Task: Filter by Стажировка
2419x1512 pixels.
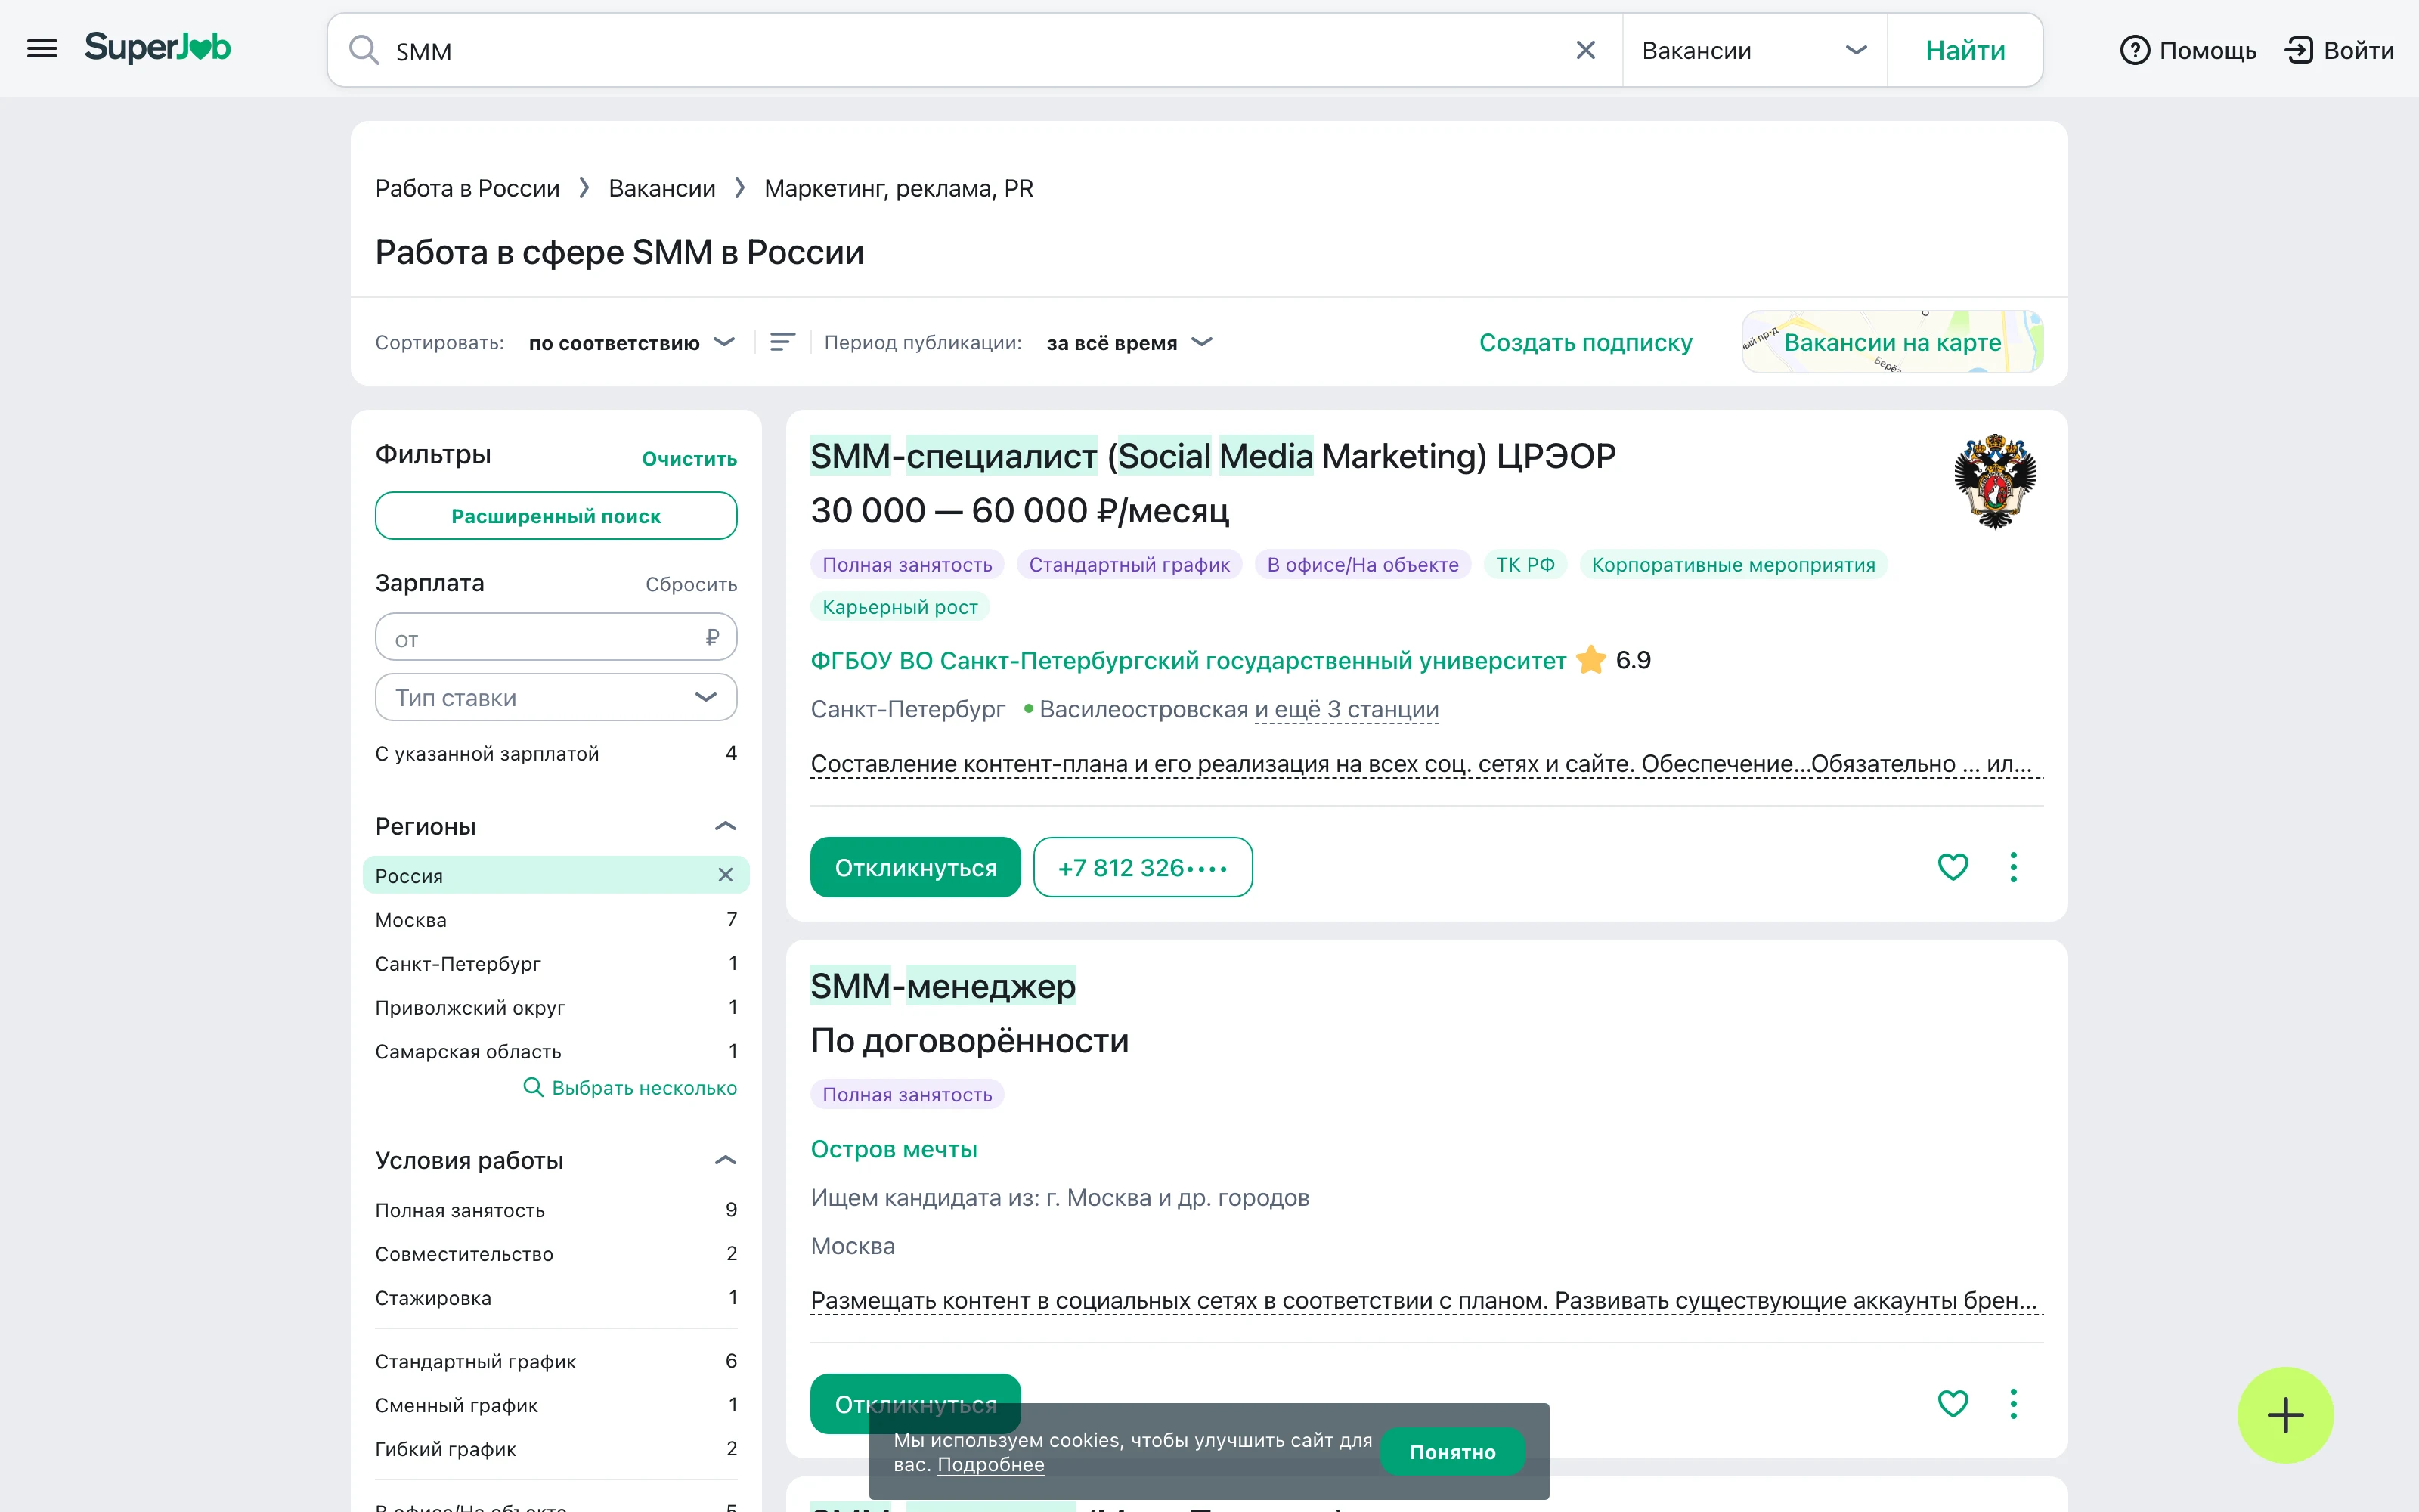Action: pyautogui.click(x=556, y=1298)
